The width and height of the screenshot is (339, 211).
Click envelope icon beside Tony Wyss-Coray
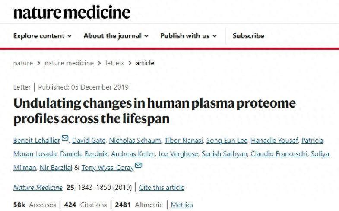139,166
